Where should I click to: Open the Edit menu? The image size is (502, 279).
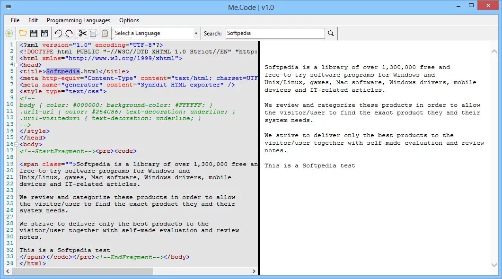pos(33,20)
